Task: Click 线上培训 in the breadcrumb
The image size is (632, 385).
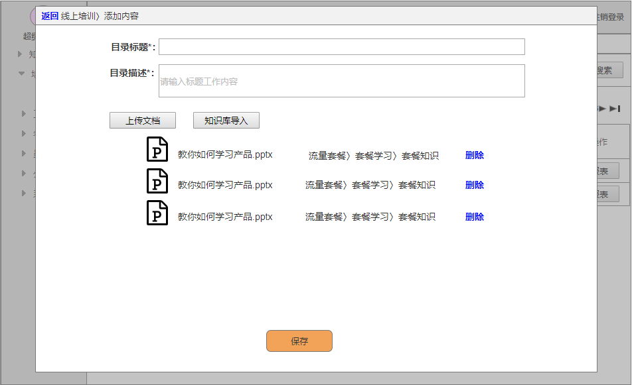Action: point(78,16)
